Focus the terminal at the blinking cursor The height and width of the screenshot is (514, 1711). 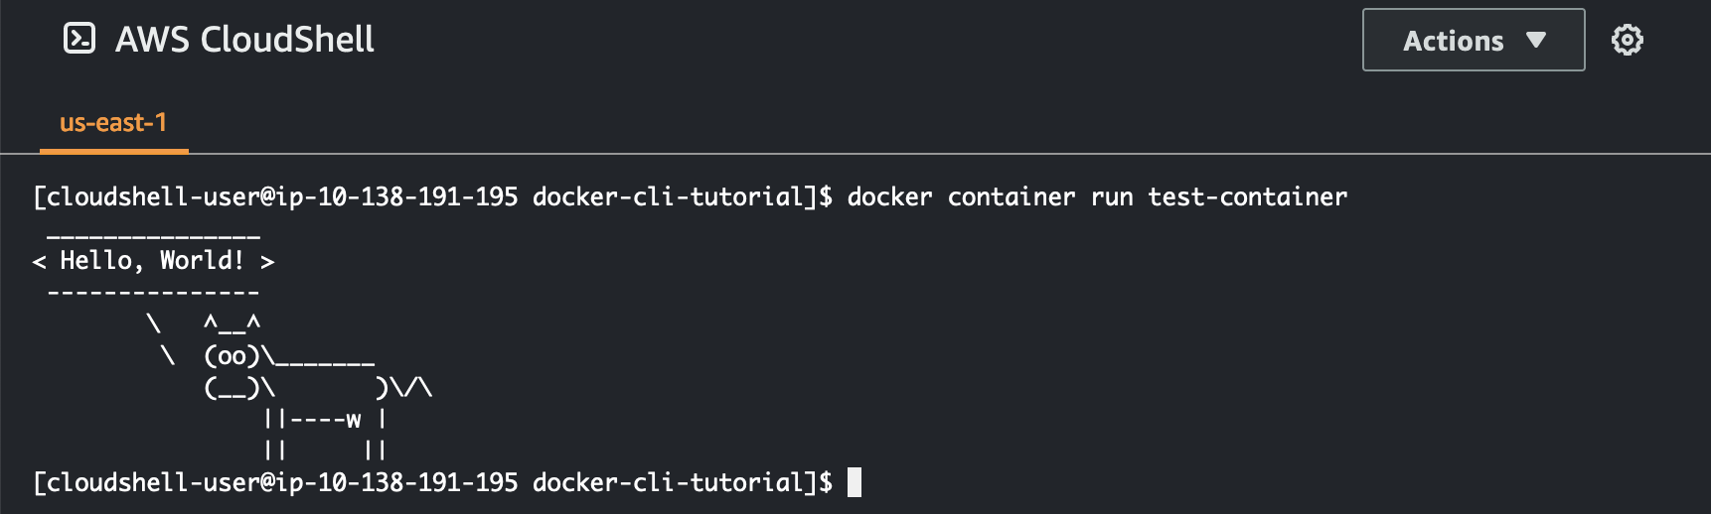(855, 482)
